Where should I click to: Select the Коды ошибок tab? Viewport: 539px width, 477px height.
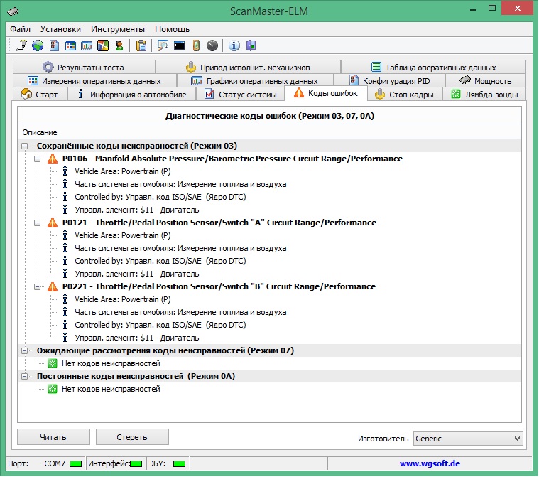pyautogui.click(x=326, y=93)
